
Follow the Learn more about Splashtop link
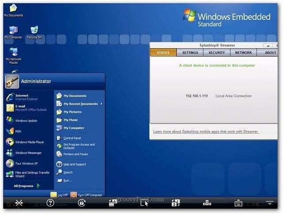[x=206, y=132]
